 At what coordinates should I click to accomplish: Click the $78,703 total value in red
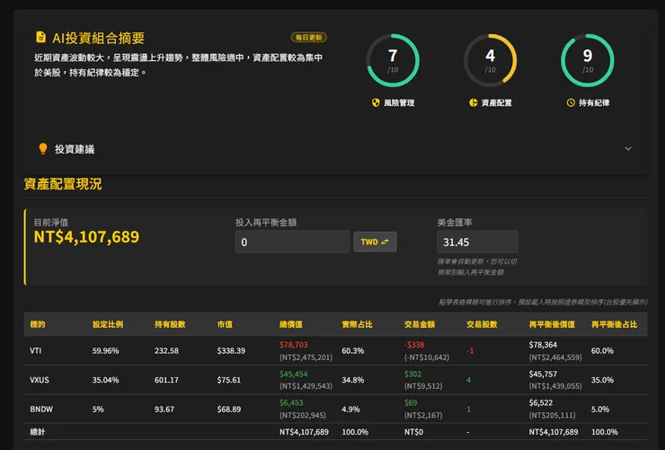294,345
